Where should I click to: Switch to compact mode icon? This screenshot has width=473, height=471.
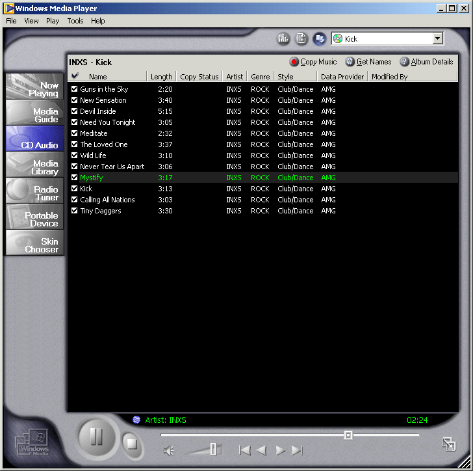(449, 444)
